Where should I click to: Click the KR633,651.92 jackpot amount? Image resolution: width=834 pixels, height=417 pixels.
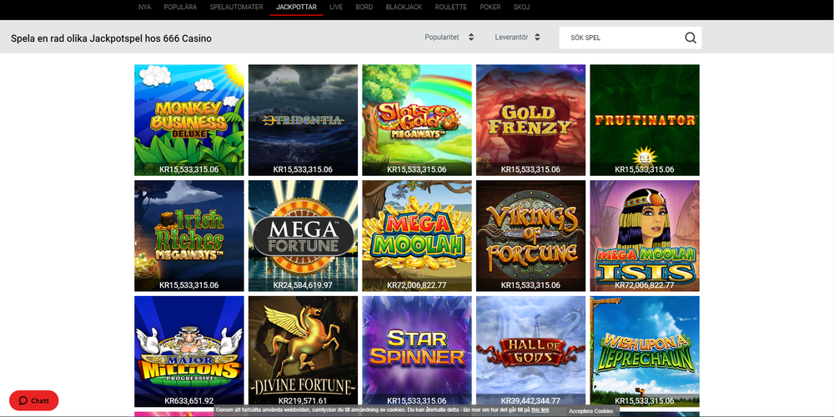[188, 401]
